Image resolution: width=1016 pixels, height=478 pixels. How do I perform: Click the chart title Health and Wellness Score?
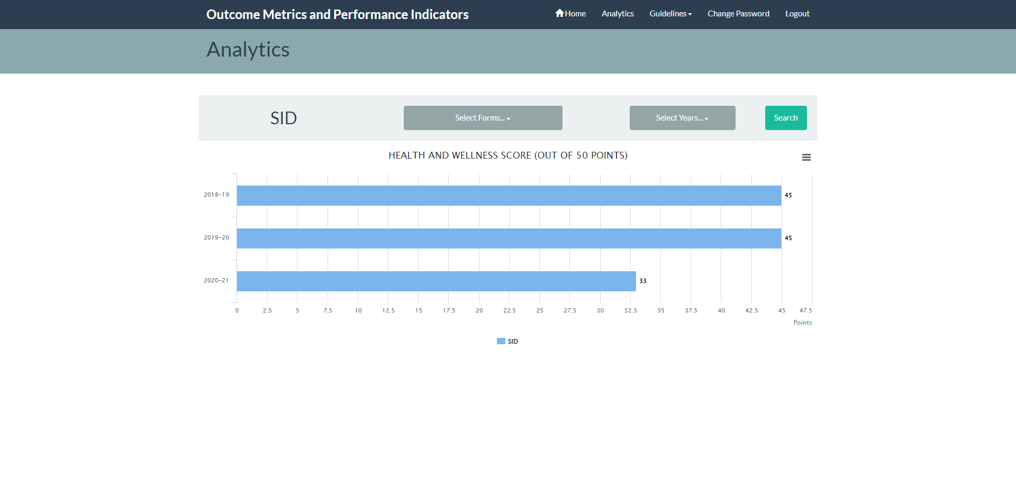(508, 155)
